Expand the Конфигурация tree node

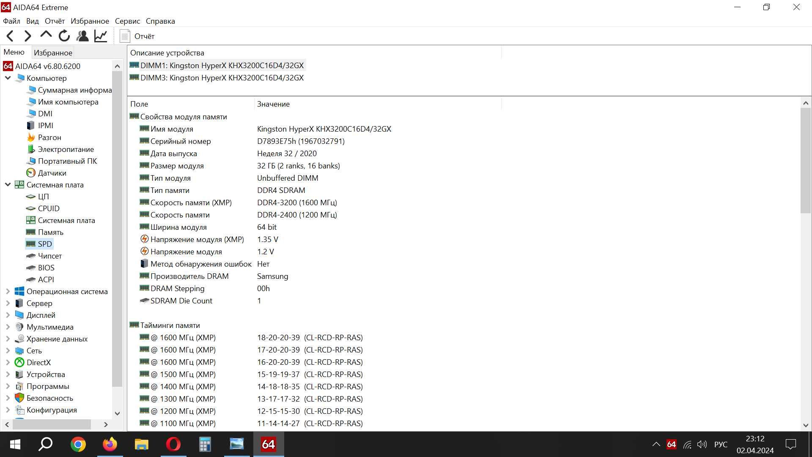8,410
